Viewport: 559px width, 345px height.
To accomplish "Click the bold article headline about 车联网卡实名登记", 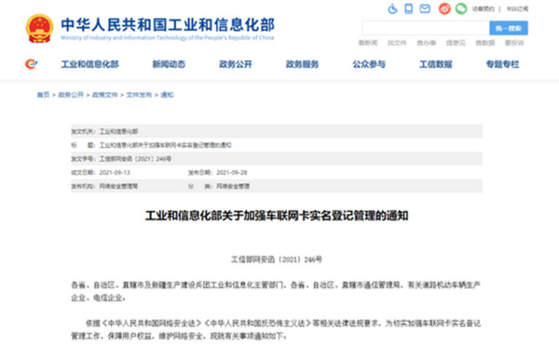I will tap(277, 216).
